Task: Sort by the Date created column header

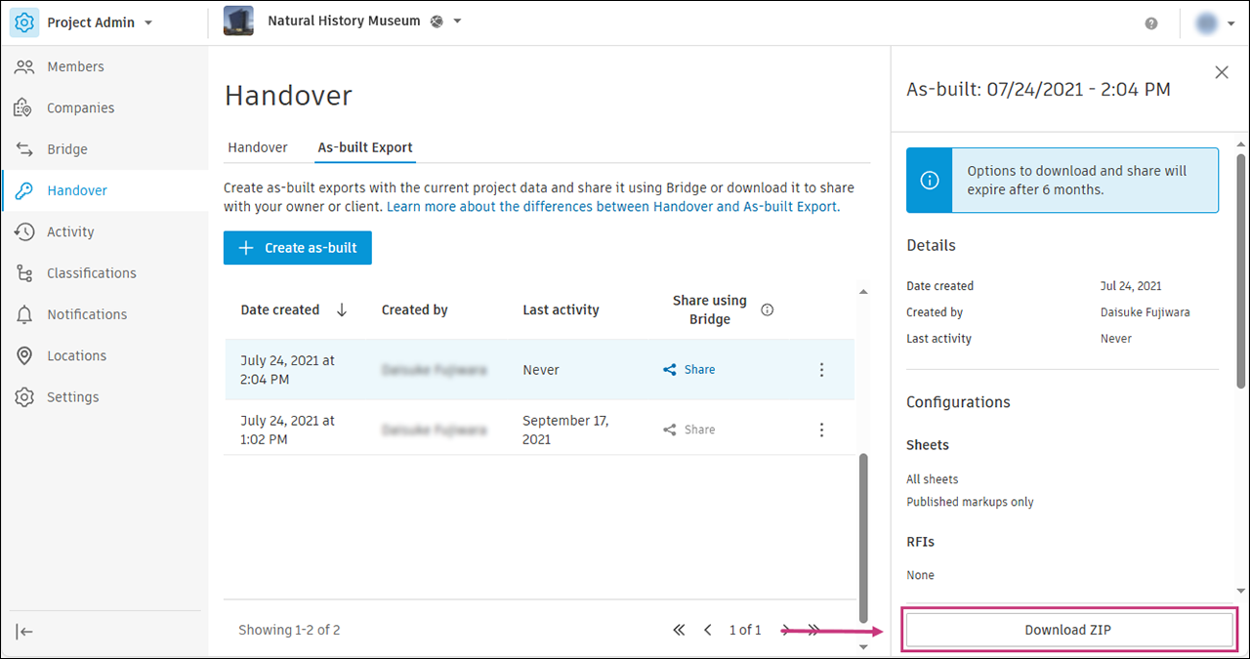Action: [280, 309]
